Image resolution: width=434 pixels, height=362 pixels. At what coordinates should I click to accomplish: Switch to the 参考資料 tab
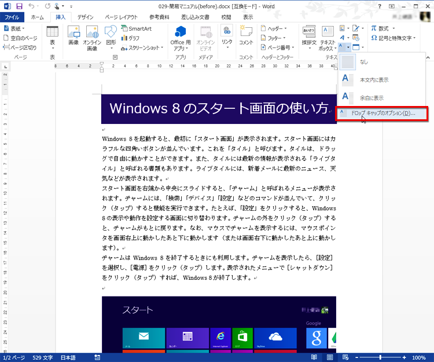pos(159,17)
